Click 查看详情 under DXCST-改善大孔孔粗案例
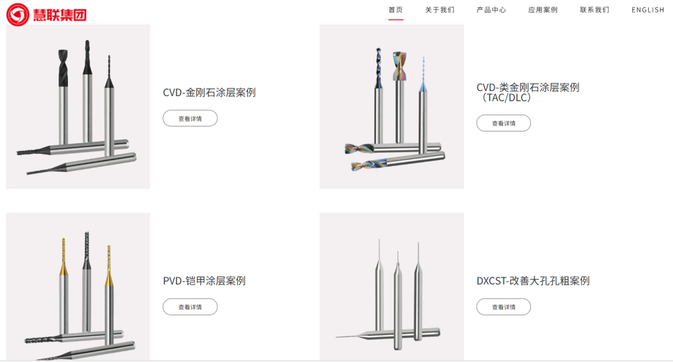Viewport: 673px width, 362px height. coord(504,307)
